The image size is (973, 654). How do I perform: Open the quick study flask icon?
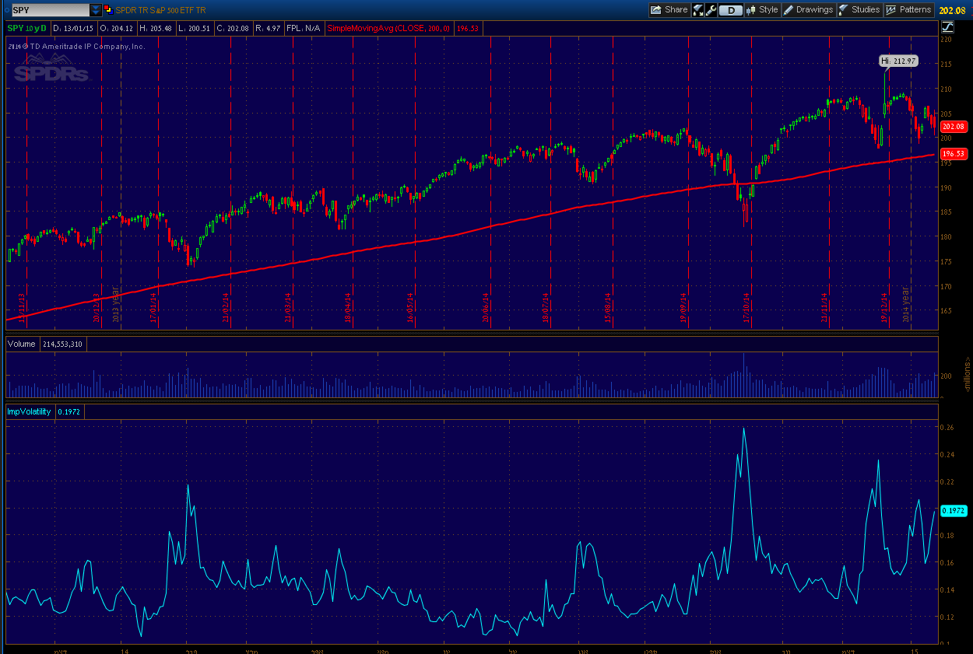[698, 10]
